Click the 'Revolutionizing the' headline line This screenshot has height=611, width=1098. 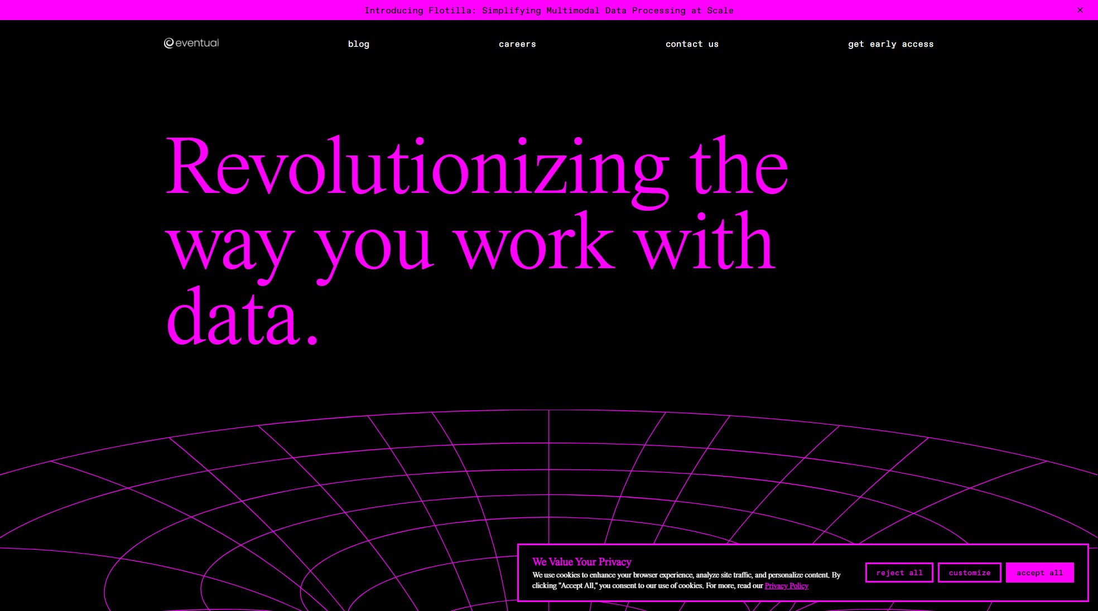(477, 167)
